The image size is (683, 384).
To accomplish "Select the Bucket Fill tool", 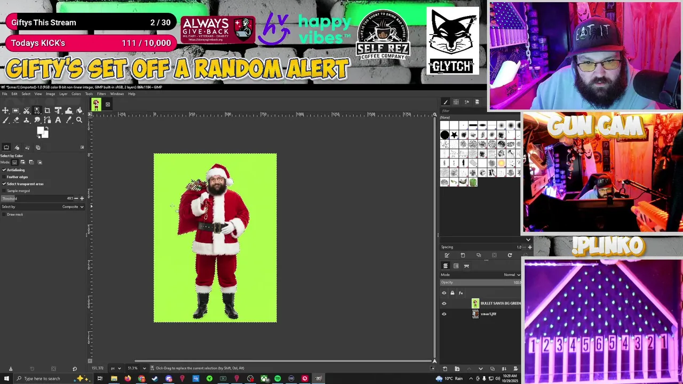I will pyautogui.click(x=79, y=110).
